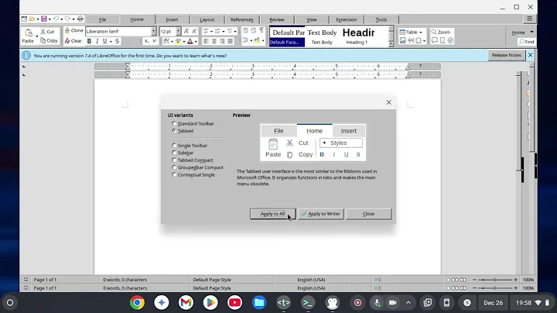Image resolution: width=557 pixels, height=313 pixels.
Task: Click the Print icon in quick toolbar
Action: [x=80, y=19]
